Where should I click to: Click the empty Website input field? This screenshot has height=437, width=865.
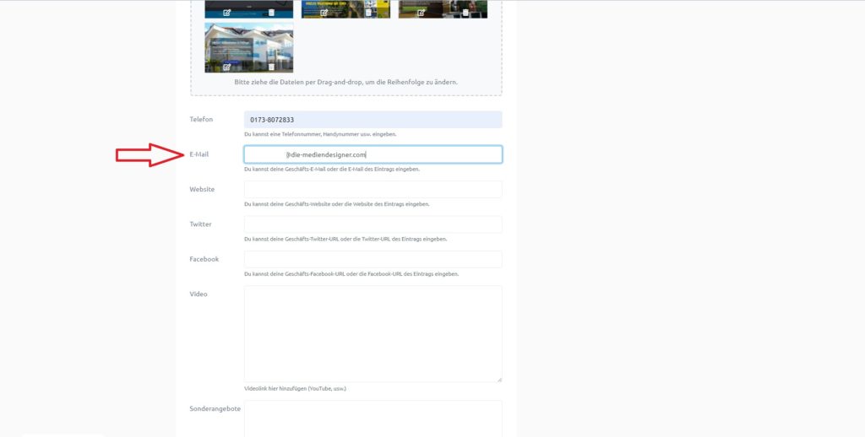click(x=373, y=190)
